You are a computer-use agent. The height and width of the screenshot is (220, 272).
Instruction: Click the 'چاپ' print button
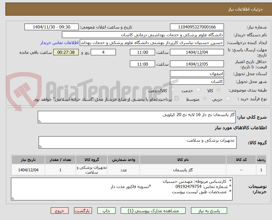106,210
